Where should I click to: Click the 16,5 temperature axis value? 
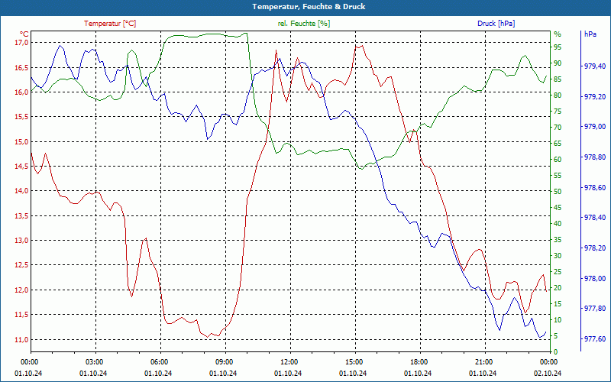coord(21,67)
